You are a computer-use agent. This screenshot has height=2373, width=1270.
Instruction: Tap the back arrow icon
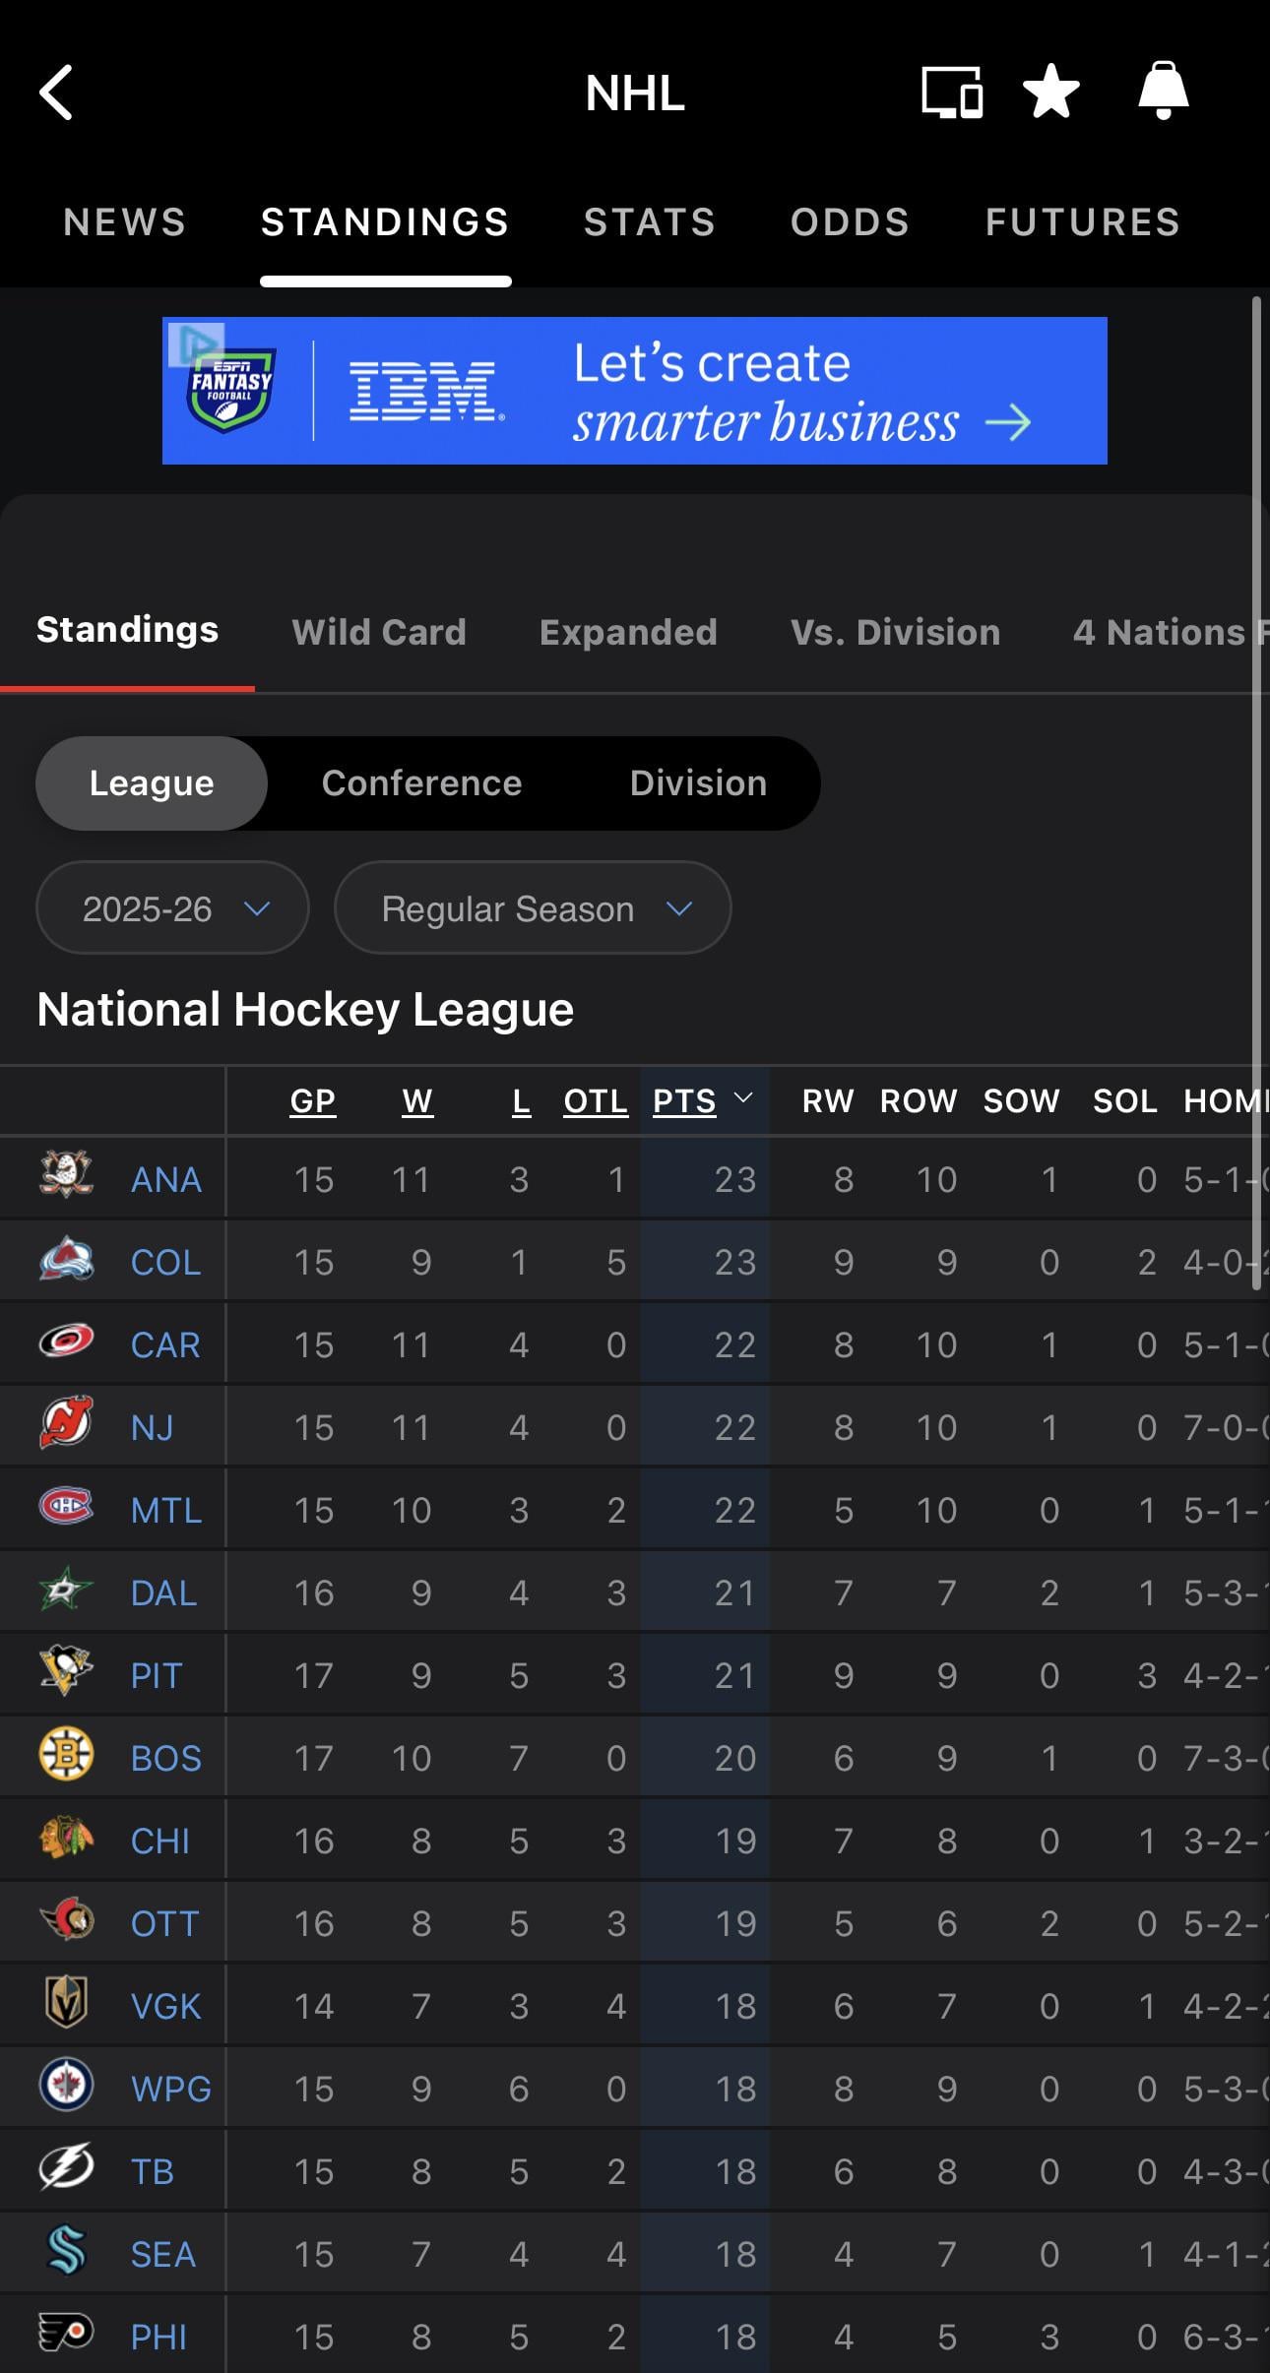tap(57, 94)
